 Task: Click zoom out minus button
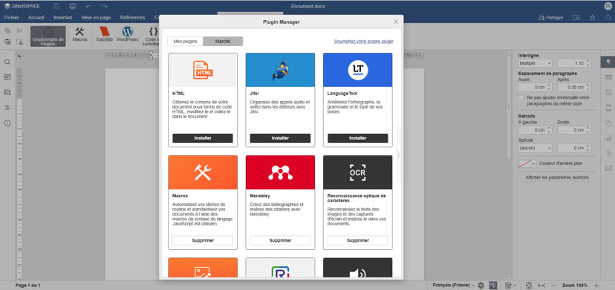(x=553, y=286)
